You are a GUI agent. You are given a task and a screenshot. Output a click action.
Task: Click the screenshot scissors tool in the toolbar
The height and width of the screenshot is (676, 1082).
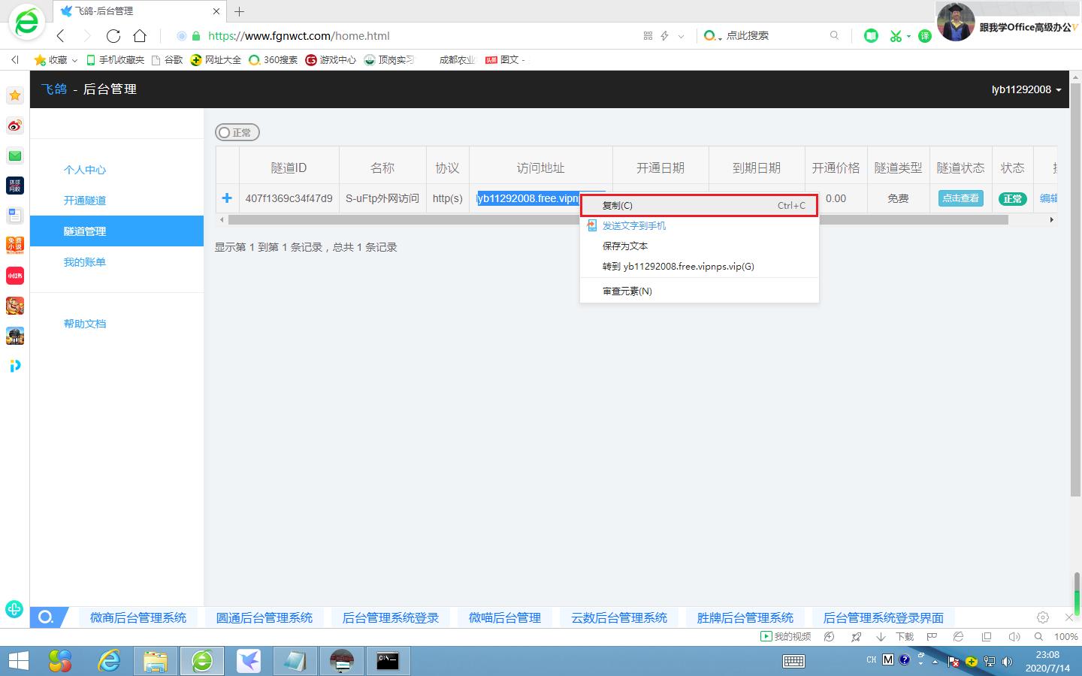(x=897, y=35)
